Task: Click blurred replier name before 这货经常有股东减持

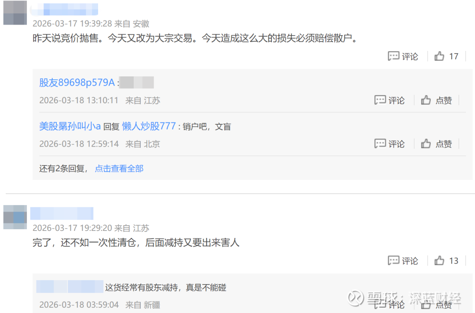Action: (x=69, y=287)
